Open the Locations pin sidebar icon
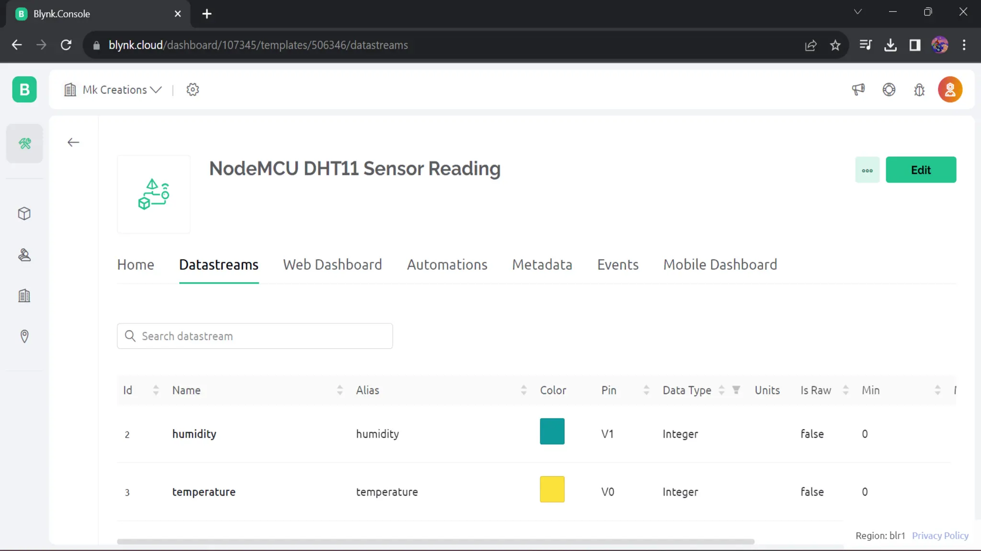Viewport: 981px width, 551px height. pos(24,336)
